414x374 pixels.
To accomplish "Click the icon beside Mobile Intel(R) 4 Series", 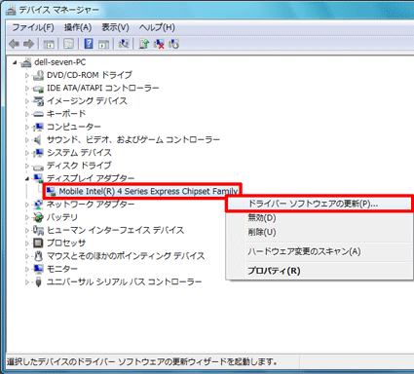I will (x=51, y=191).
